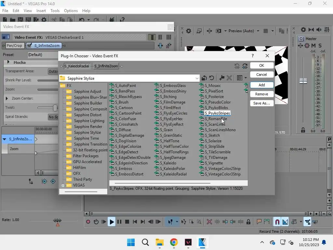The height and width of the screenshot is (250, 333).
Task: Click the Record button in transport bar
Action: click(88, 222)
